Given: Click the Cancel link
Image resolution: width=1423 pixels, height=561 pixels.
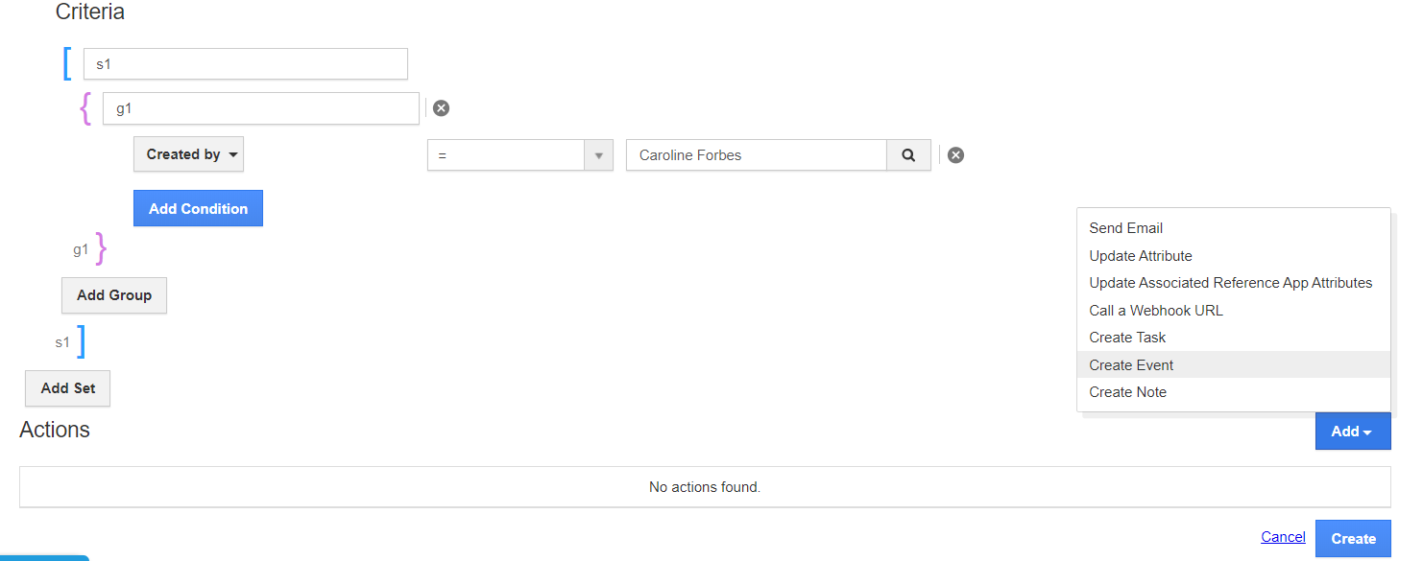Looking at the screenshot, I should [1283, 537].
